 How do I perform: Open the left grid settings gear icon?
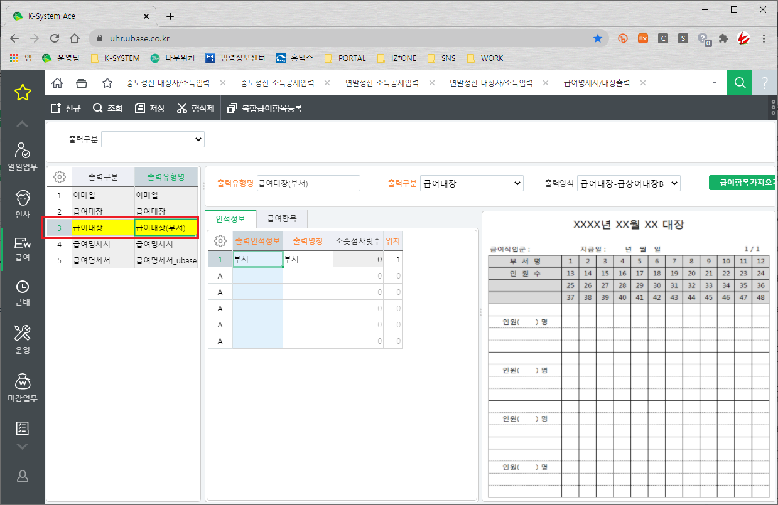pos(60,177)
